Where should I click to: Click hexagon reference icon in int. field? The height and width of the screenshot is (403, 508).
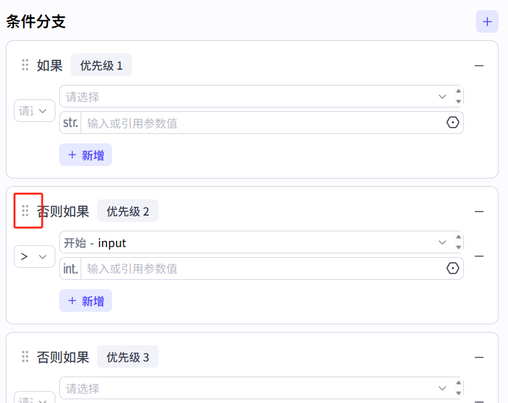(x=453, y=268)
